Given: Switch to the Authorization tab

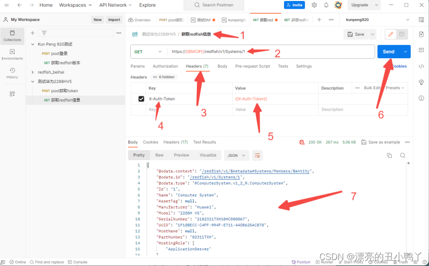Looking at the screenshot, I should tap(165, 66).
